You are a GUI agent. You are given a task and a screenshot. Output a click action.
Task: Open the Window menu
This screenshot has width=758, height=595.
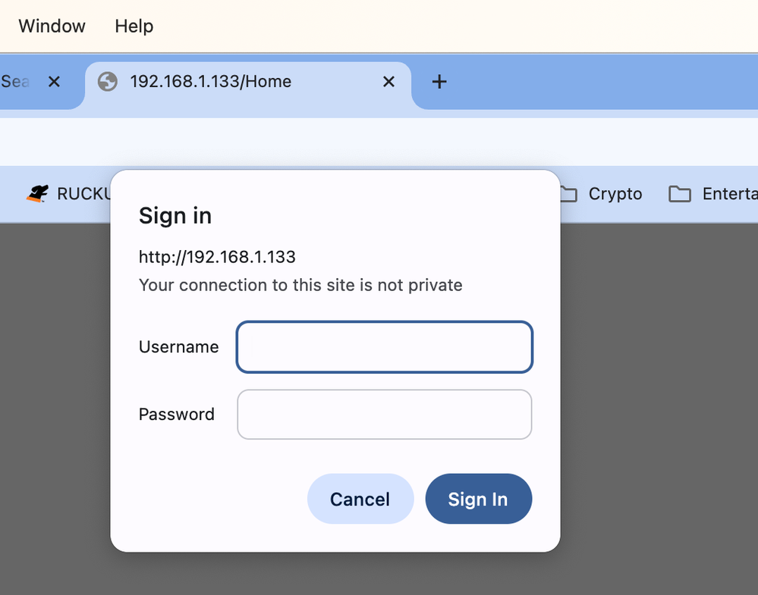pos(52,26)
